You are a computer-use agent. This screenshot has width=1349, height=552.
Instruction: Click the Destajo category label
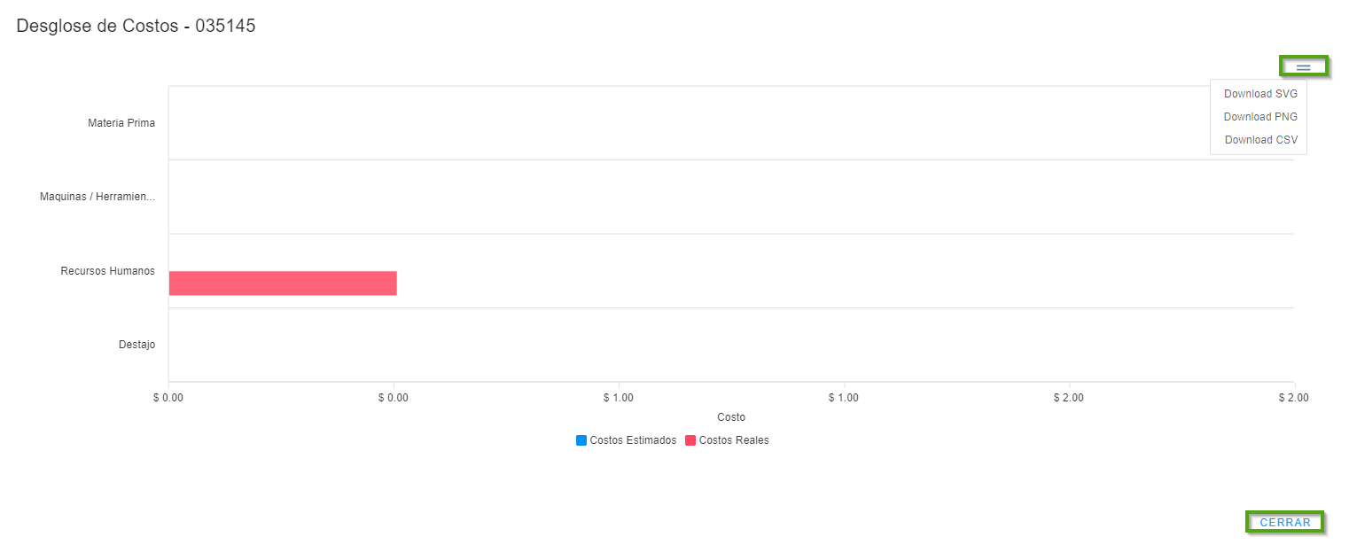[x=136, y=345]
